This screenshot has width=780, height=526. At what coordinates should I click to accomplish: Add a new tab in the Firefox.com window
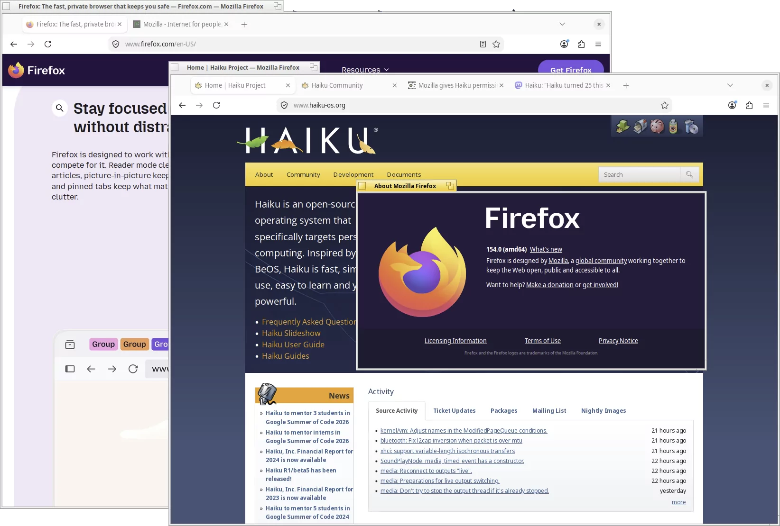(x=244, y=24)
